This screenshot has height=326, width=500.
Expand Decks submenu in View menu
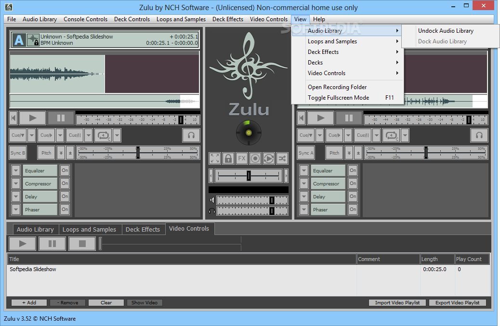point(348,63)
